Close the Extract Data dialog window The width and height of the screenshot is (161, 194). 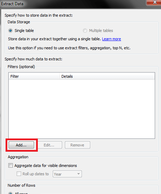click(154, 2)
